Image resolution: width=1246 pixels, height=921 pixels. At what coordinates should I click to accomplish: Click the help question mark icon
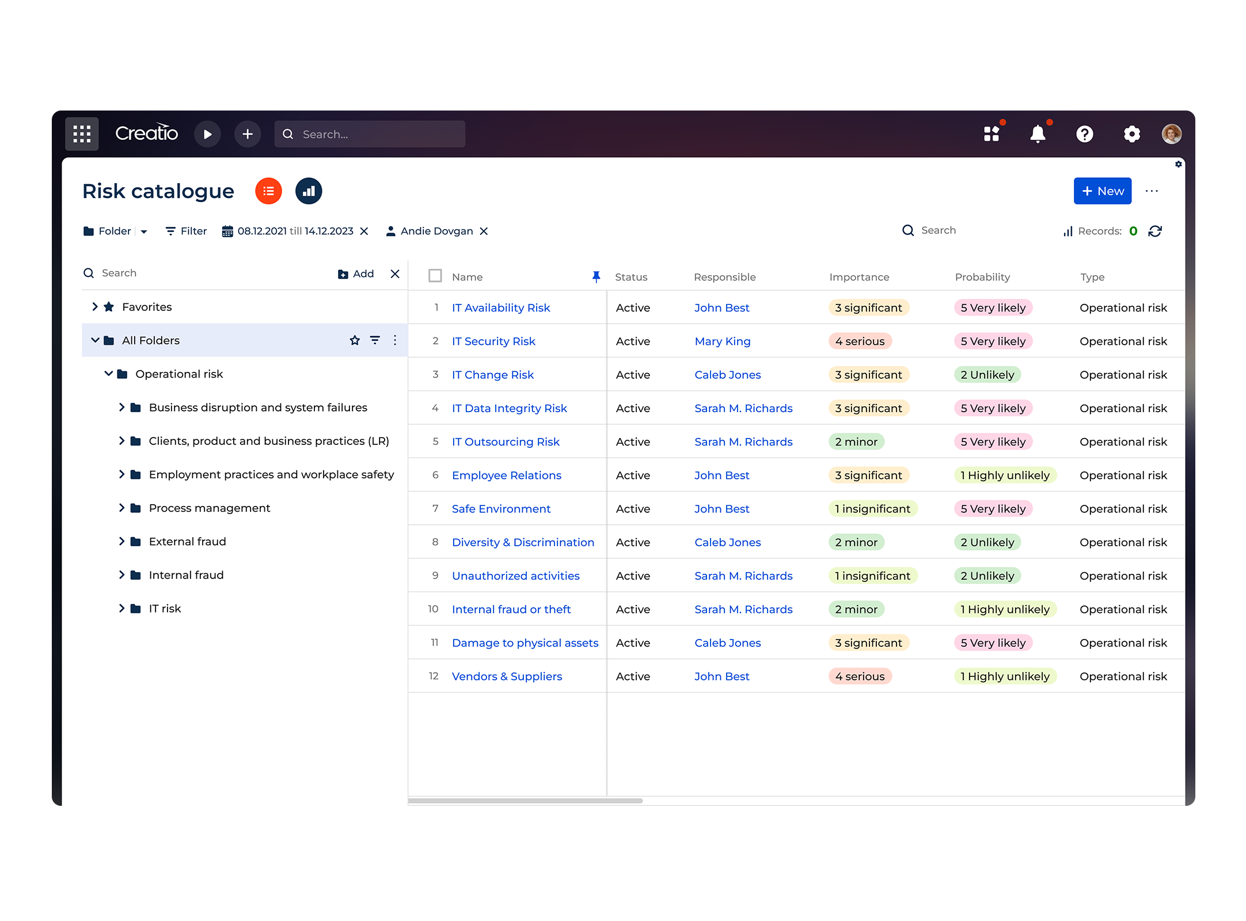(1085, 134)
